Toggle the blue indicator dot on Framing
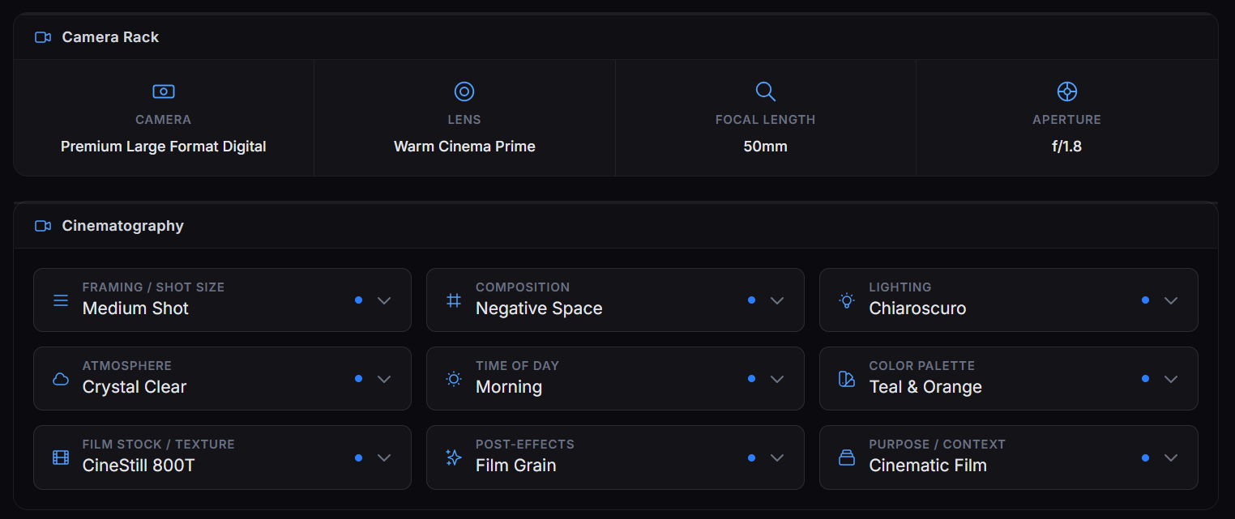 tap(358, 300)
